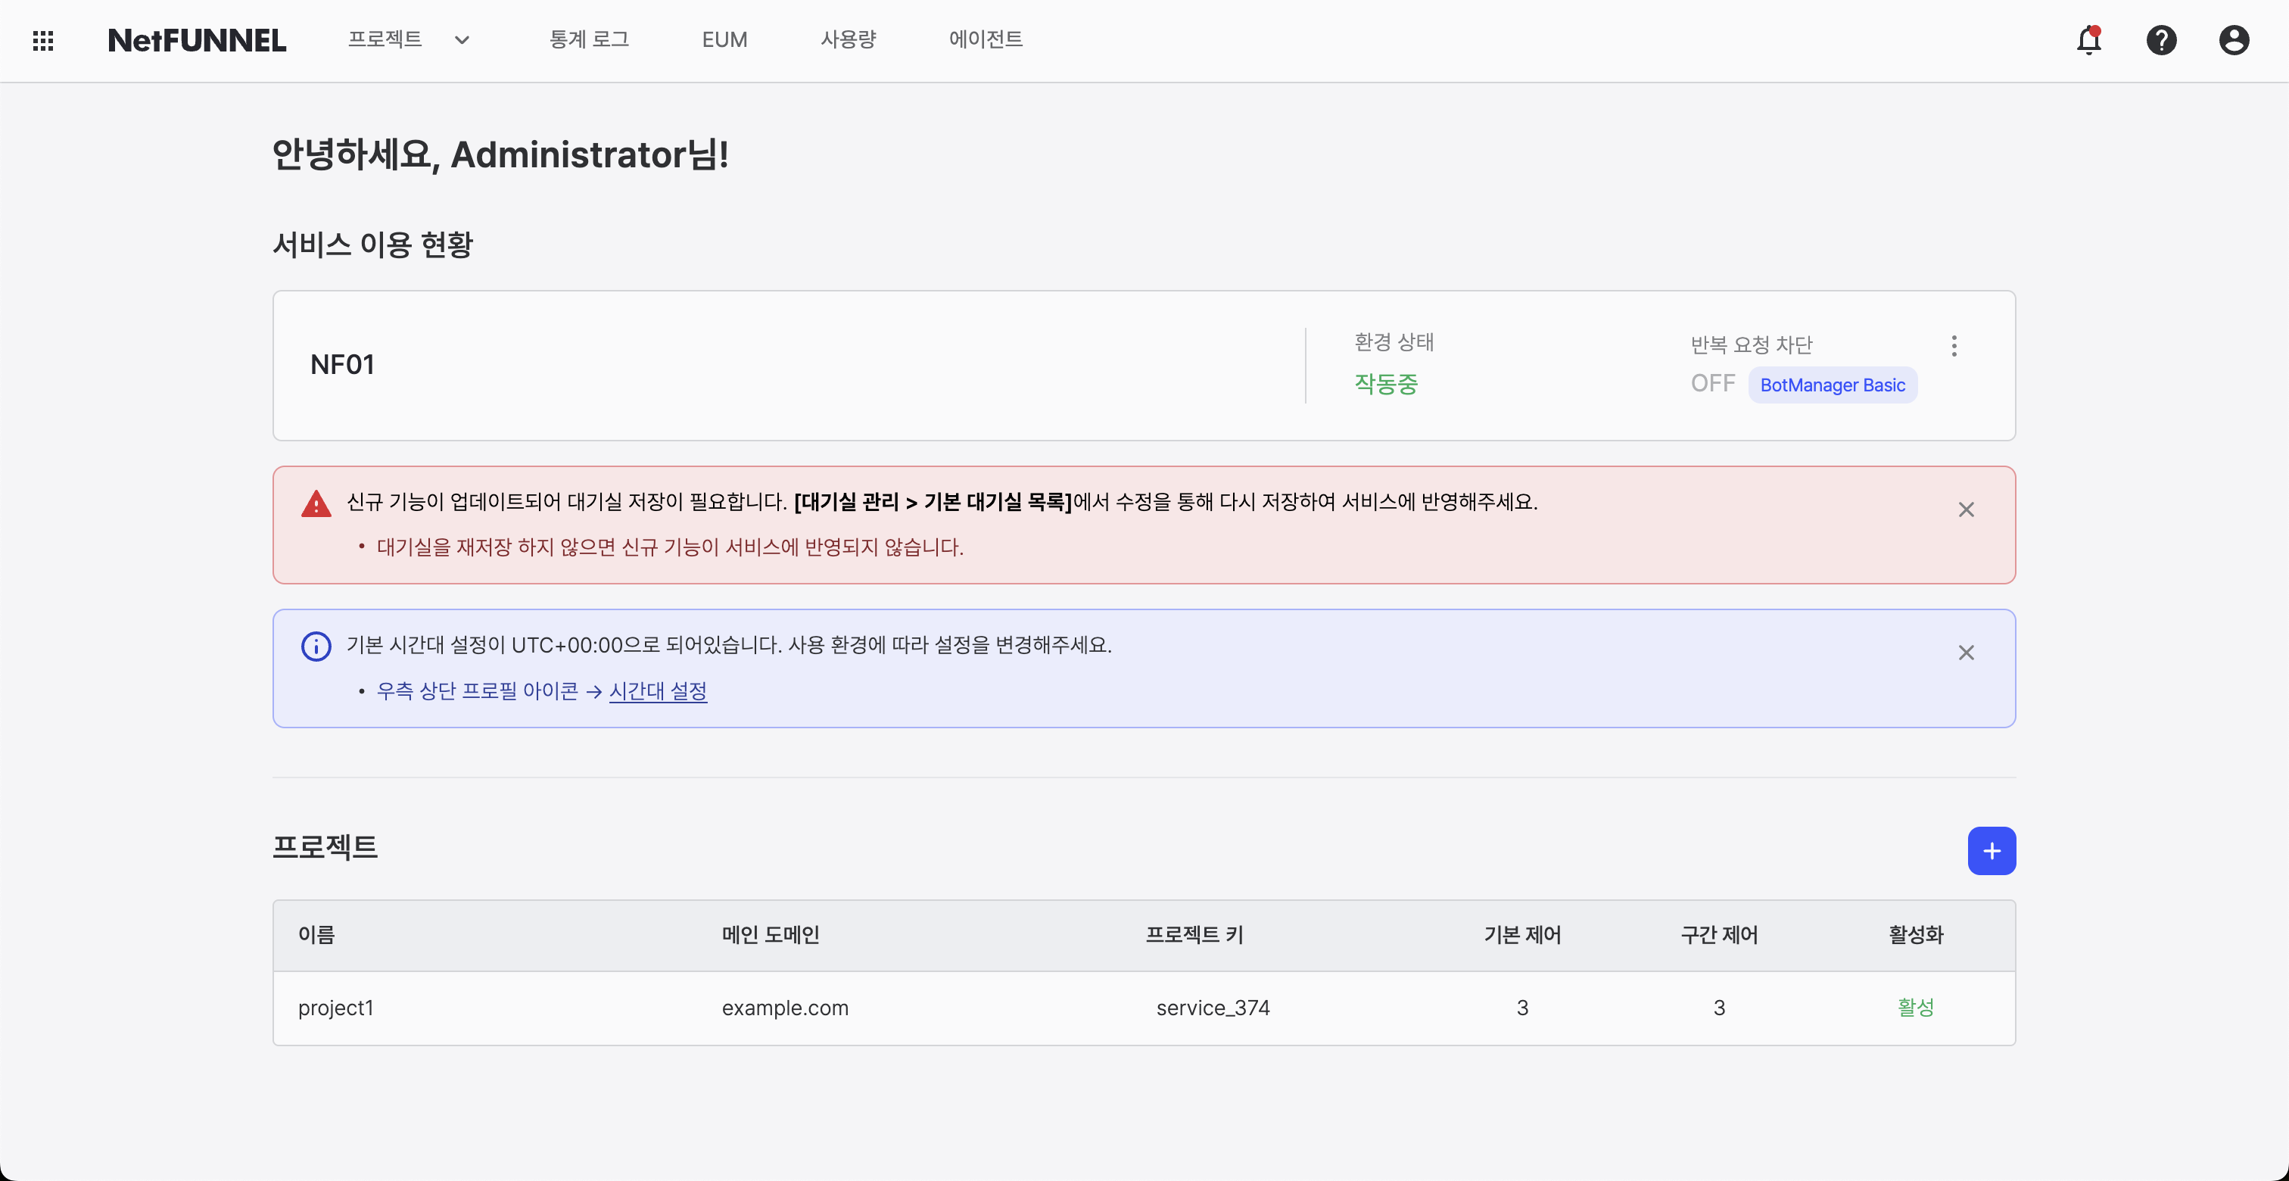Open the 통계 로그 menu
2289x1181 pixels.
pyautogui.click(x=589, y=39)
